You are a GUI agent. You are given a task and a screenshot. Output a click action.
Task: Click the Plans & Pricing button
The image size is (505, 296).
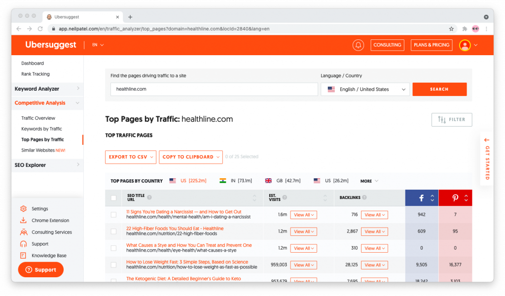pyautogui.click(x=432, y=45)
